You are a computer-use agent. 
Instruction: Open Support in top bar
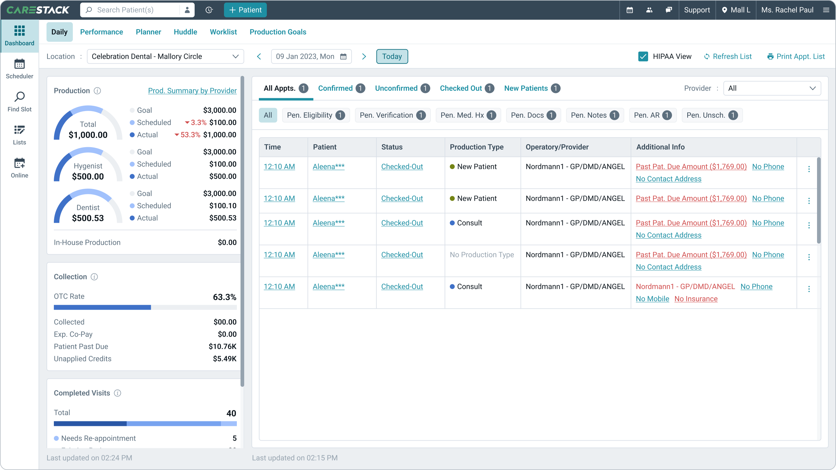(x=697, y=10)
